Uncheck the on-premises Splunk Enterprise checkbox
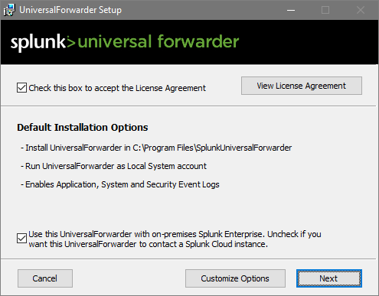This screenshot has width=379, height=296. 21,239
